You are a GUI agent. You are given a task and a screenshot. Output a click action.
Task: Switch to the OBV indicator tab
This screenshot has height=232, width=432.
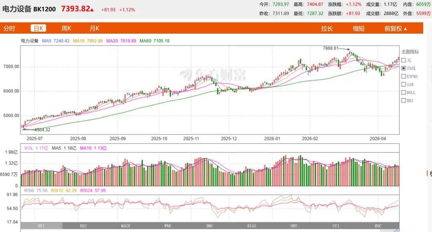click(294, 226)
